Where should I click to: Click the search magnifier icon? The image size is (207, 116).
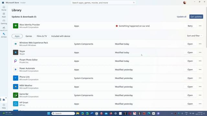click(x=134, y=3)
